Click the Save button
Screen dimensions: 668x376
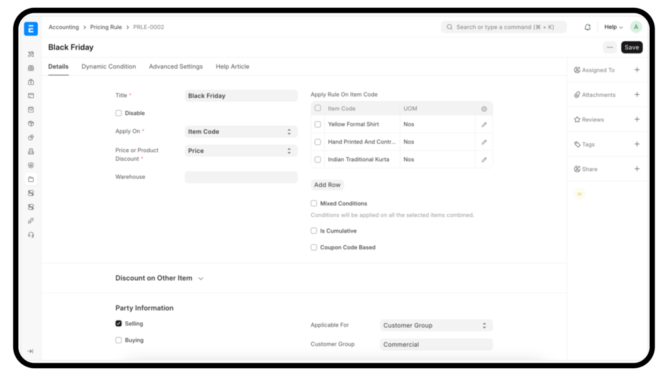coord(631,47)
